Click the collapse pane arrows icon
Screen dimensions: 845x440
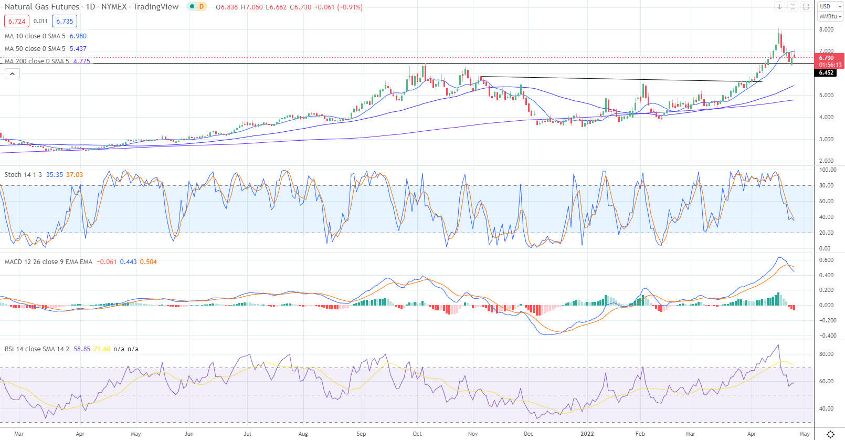point(793,7)
